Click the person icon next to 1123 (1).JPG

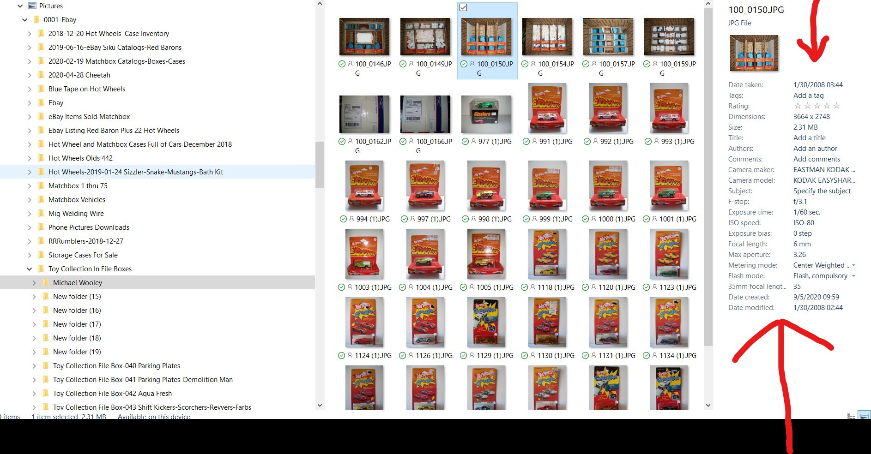pos(655,287)
